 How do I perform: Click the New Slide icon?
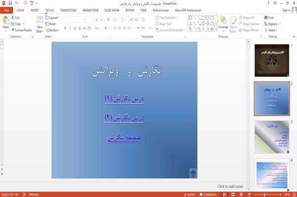click(x=40, y=20)
